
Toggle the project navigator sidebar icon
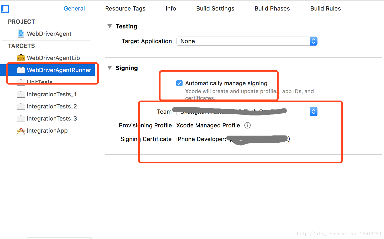[5, 9]
